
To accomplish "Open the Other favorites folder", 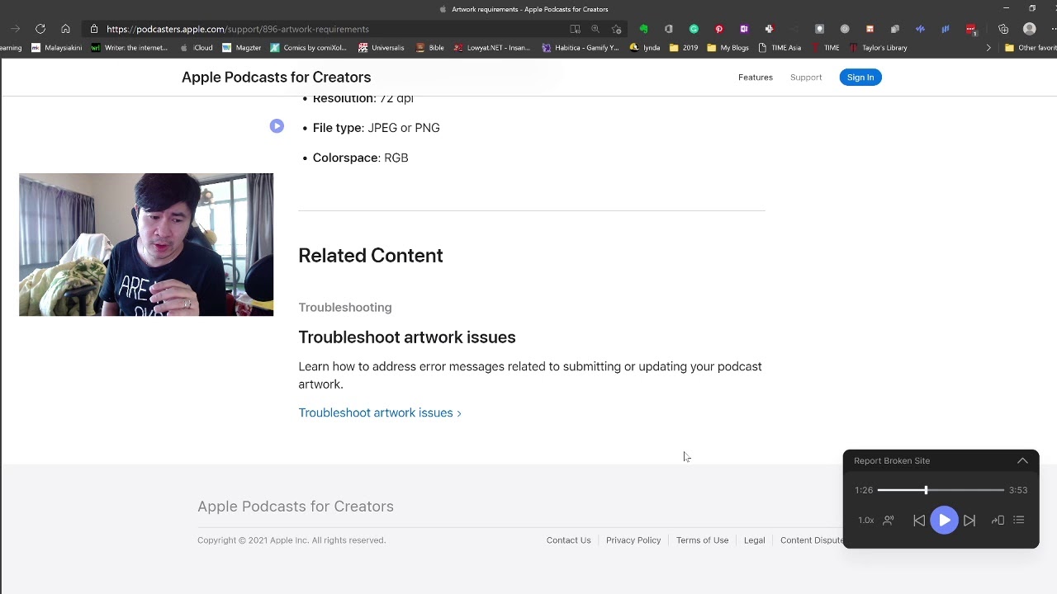I will point(1031,48).
